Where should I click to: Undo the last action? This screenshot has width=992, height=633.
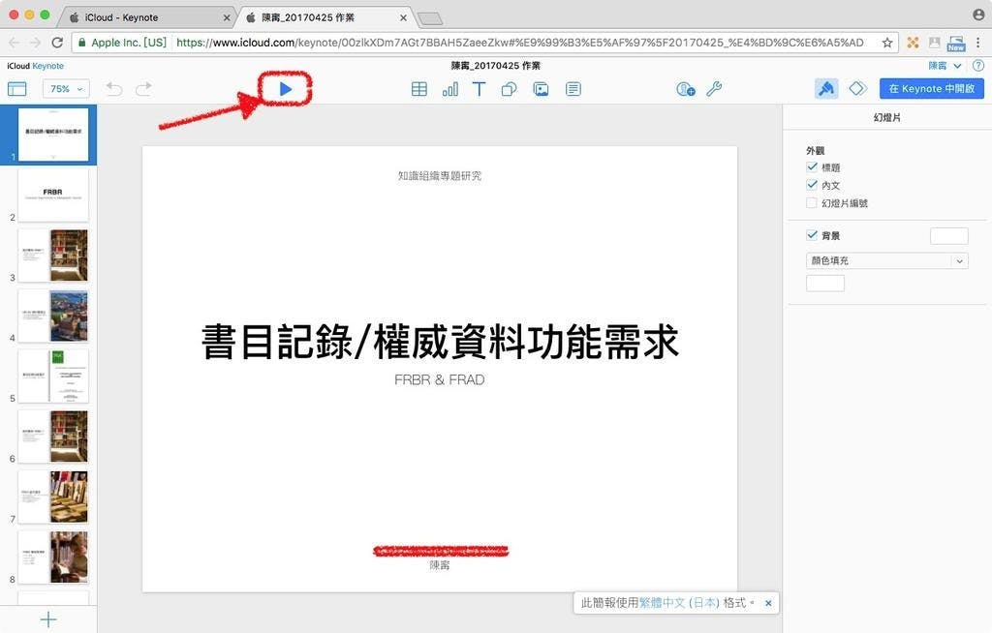114,89
